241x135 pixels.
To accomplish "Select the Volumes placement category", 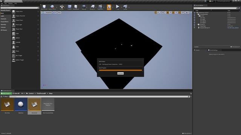I will point(3,27).
